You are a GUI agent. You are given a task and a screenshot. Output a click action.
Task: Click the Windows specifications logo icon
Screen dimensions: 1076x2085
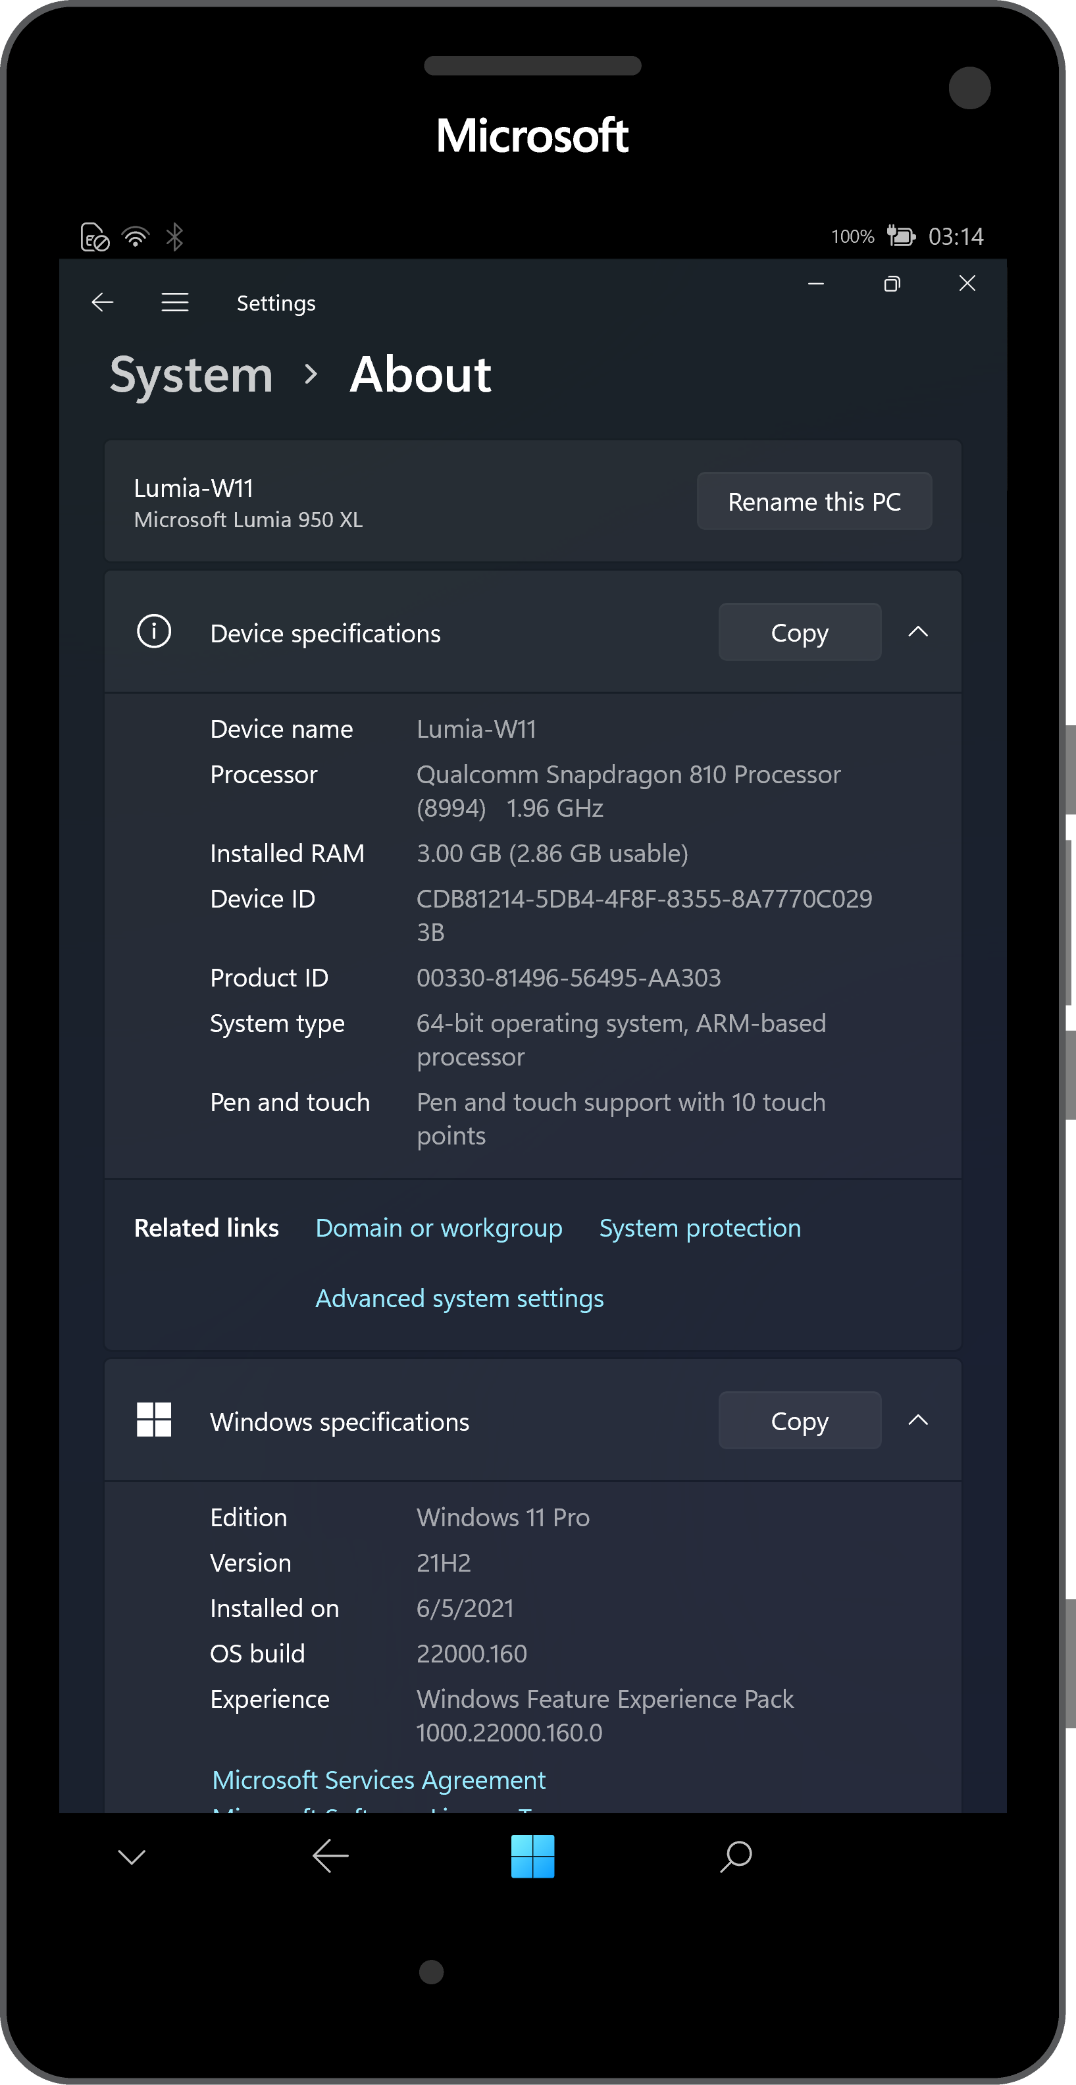[154, 1420]
